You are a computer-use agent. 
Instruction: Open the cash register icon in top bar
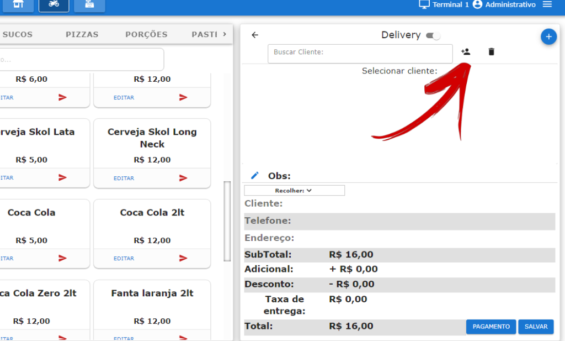(x=89, y=5)
